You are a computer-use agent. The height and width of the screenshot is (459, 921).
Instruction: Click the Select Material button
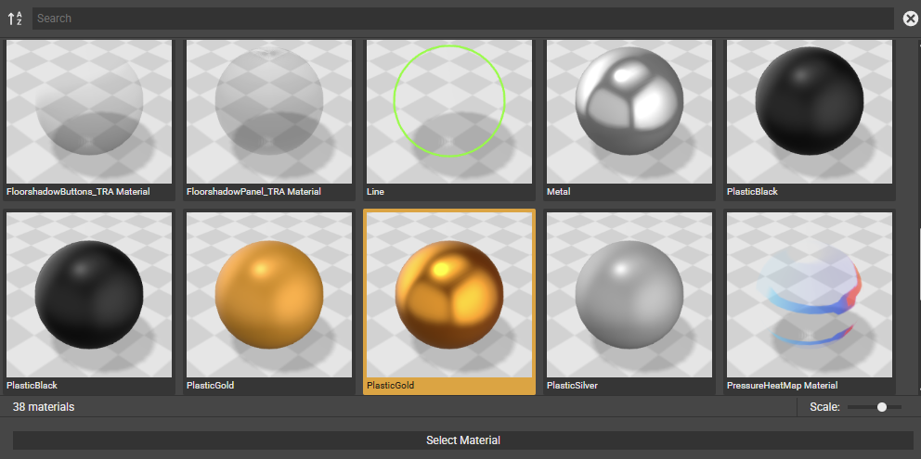[x=463, y=440]
